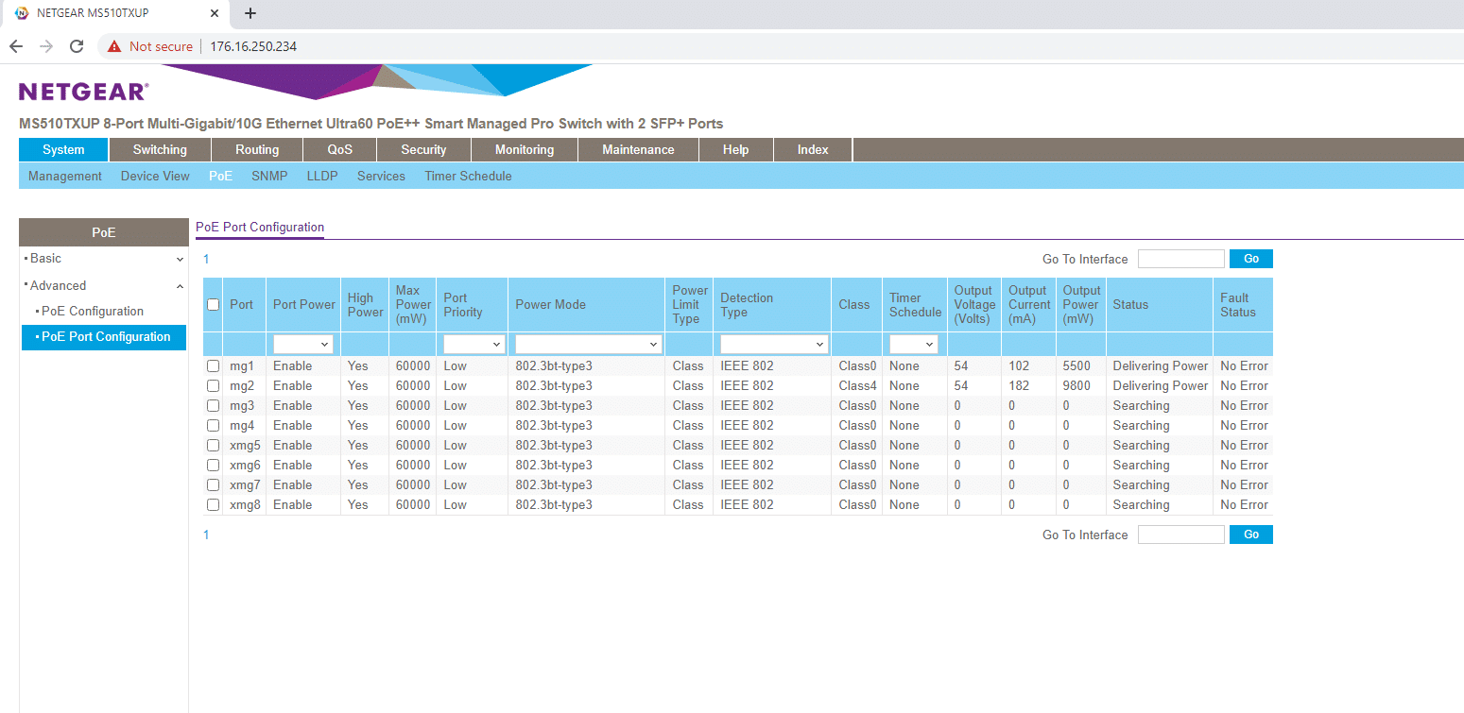The image size is (1464, 713).
Task: Go to Management submenu
Action: tap(65, 176)
